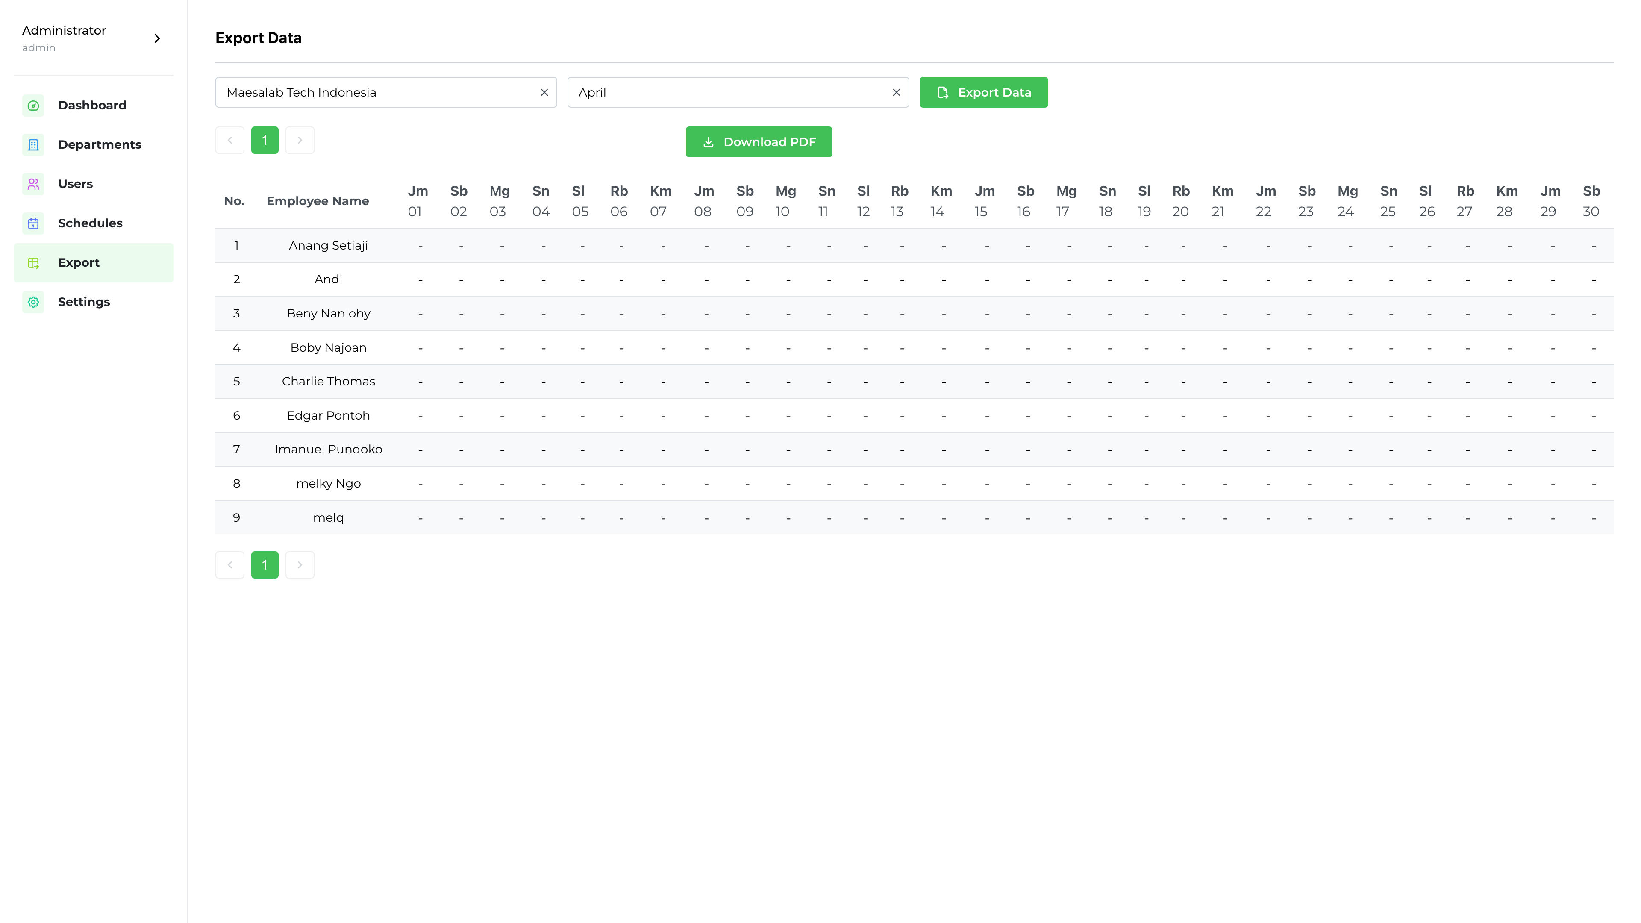Open the April month dropdown

click(726, 92)
